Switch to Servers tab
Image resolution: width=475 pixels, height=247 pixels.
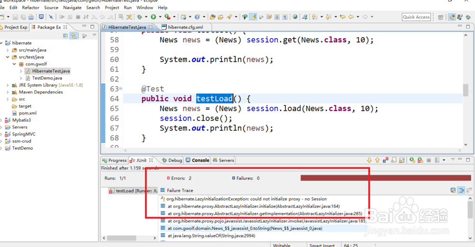click(223, 160)
